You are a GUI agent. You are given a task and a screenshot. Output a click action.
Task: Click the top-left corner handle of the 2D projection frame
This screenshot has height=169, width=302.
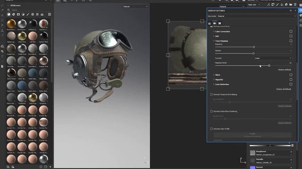click(168, 21)
